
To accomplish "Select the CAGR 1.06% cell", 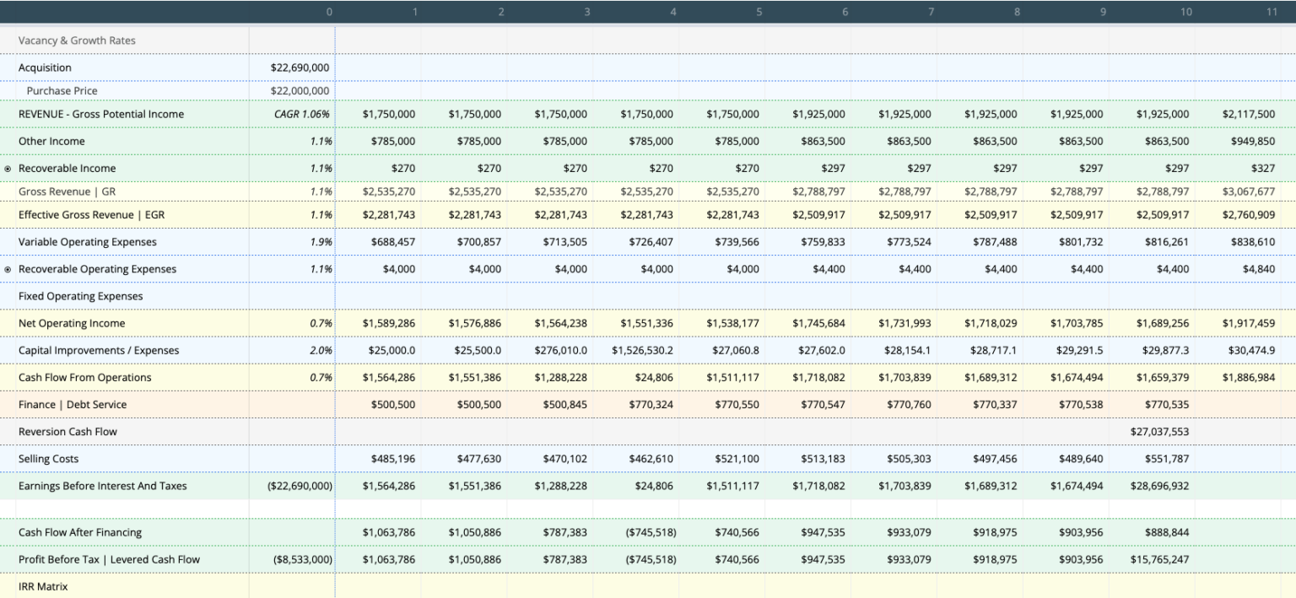I will pyautogui.click(x=302, y=114).
